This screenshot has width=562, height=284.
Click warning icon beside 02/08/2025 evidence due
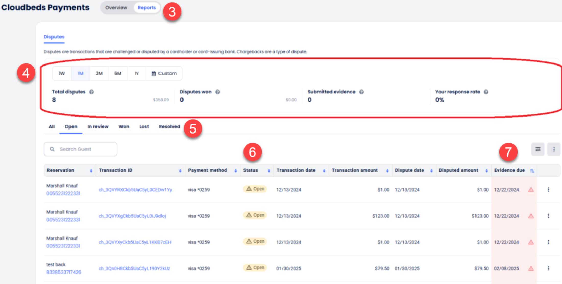pos(531,268)
